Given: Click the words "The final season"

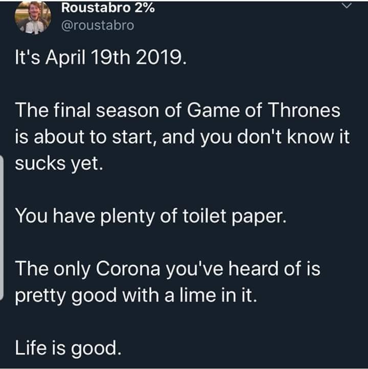Looking at the screenshot, I should coord(72,110).
